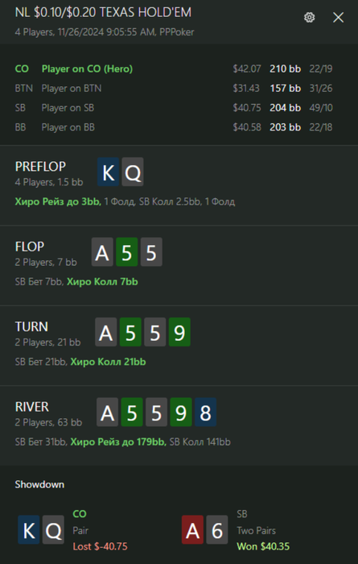Click the Won $40.35 result text
This screenshot has width=358, height=564.
click(x=263, y=547)
